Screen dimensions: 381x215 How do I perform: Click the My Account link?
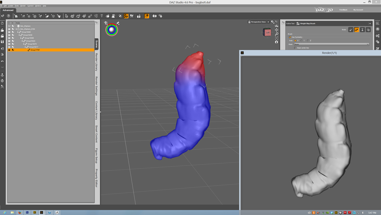358,10
